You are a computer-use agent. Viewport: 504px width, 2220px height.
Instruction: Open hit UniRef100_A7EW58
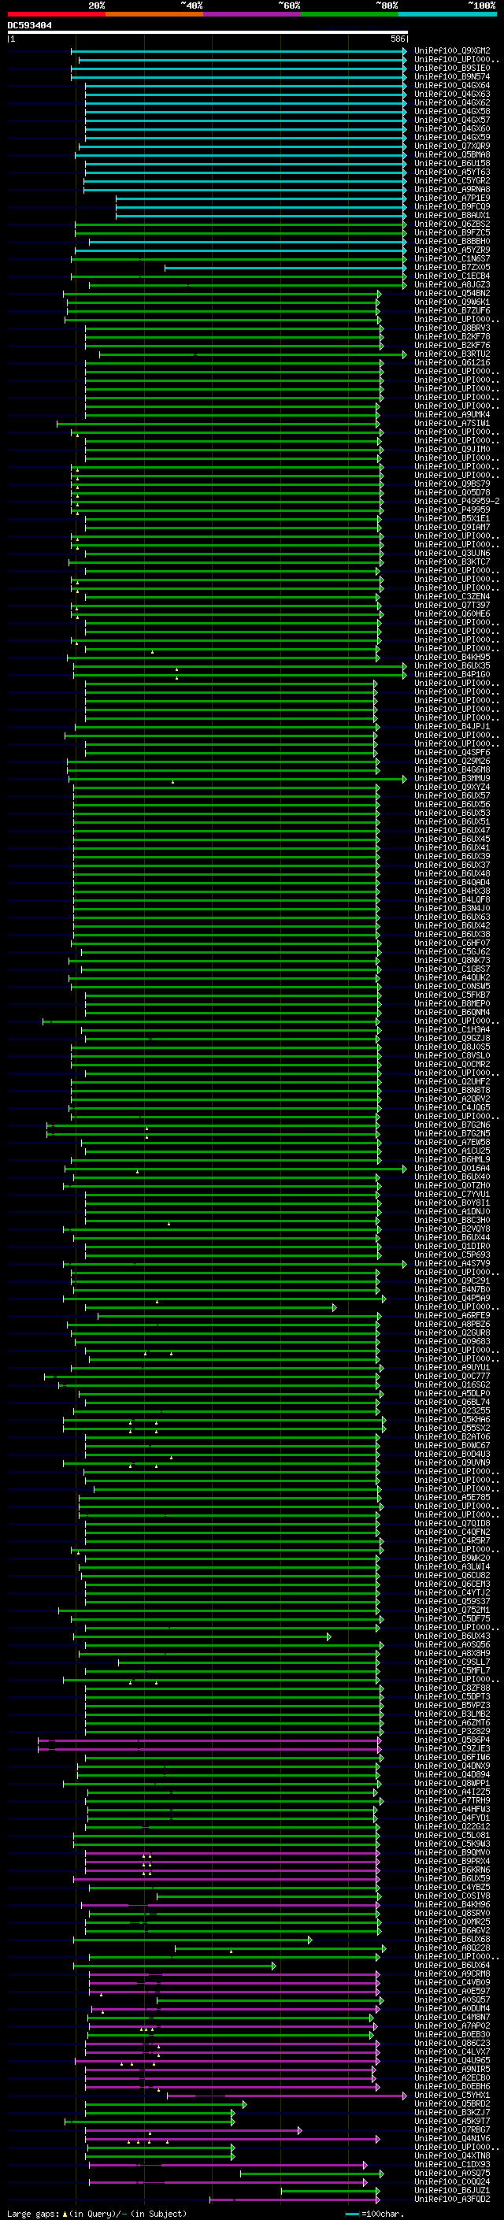coord(452,1142)
